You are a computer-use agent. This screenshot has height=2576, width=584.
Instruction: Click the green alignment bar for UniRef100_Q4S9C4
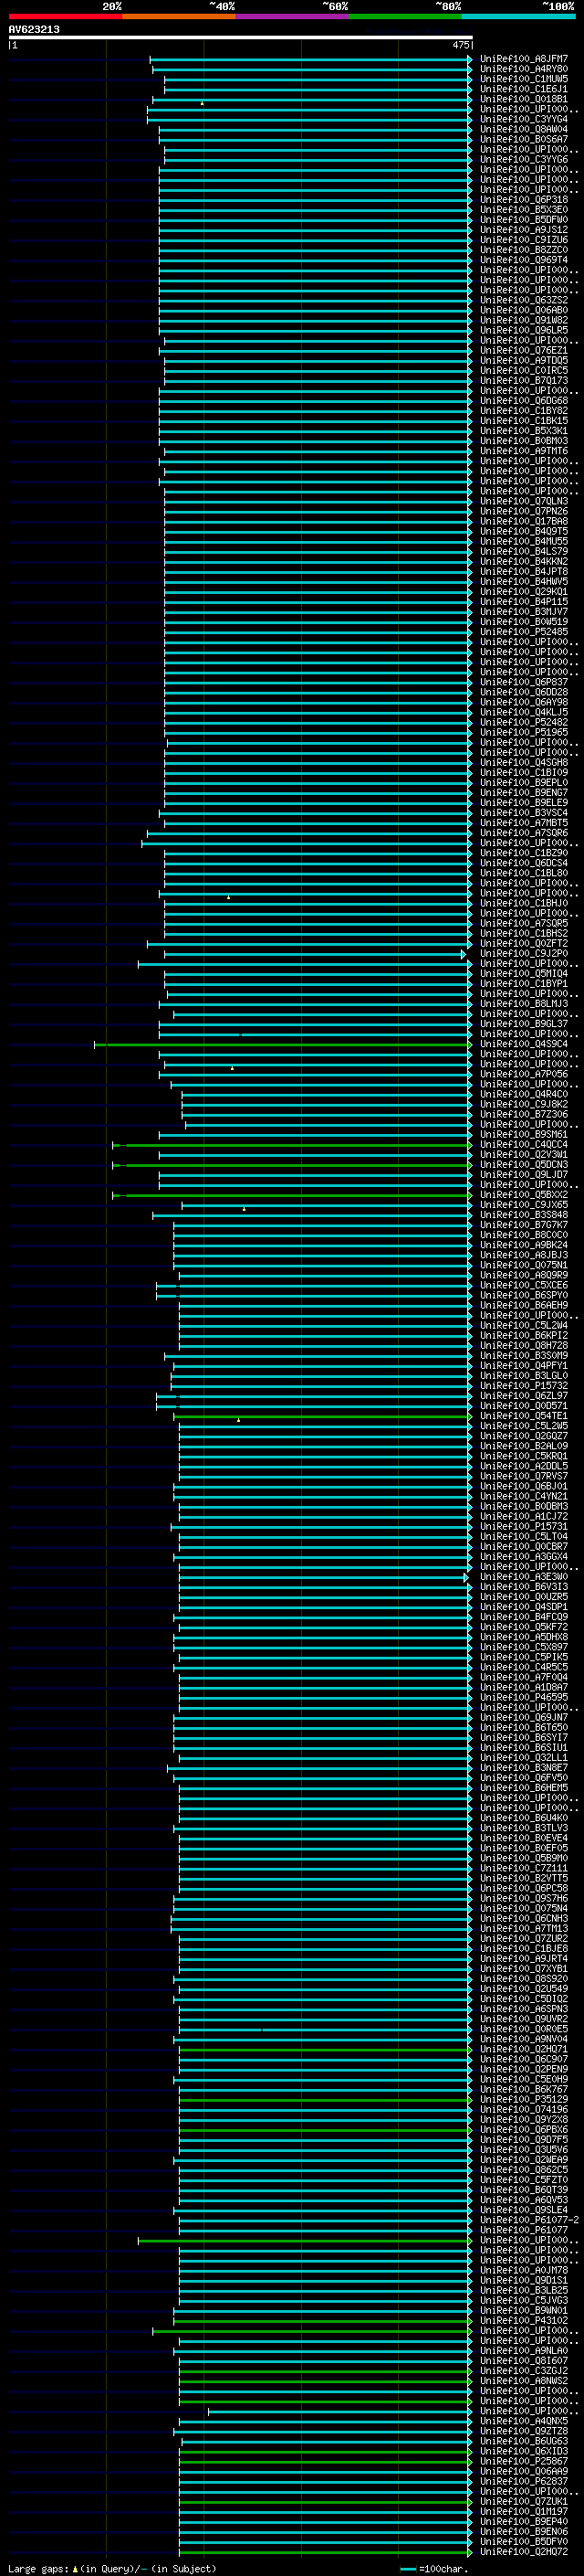pyautogui.click(x=283, y=1044)
